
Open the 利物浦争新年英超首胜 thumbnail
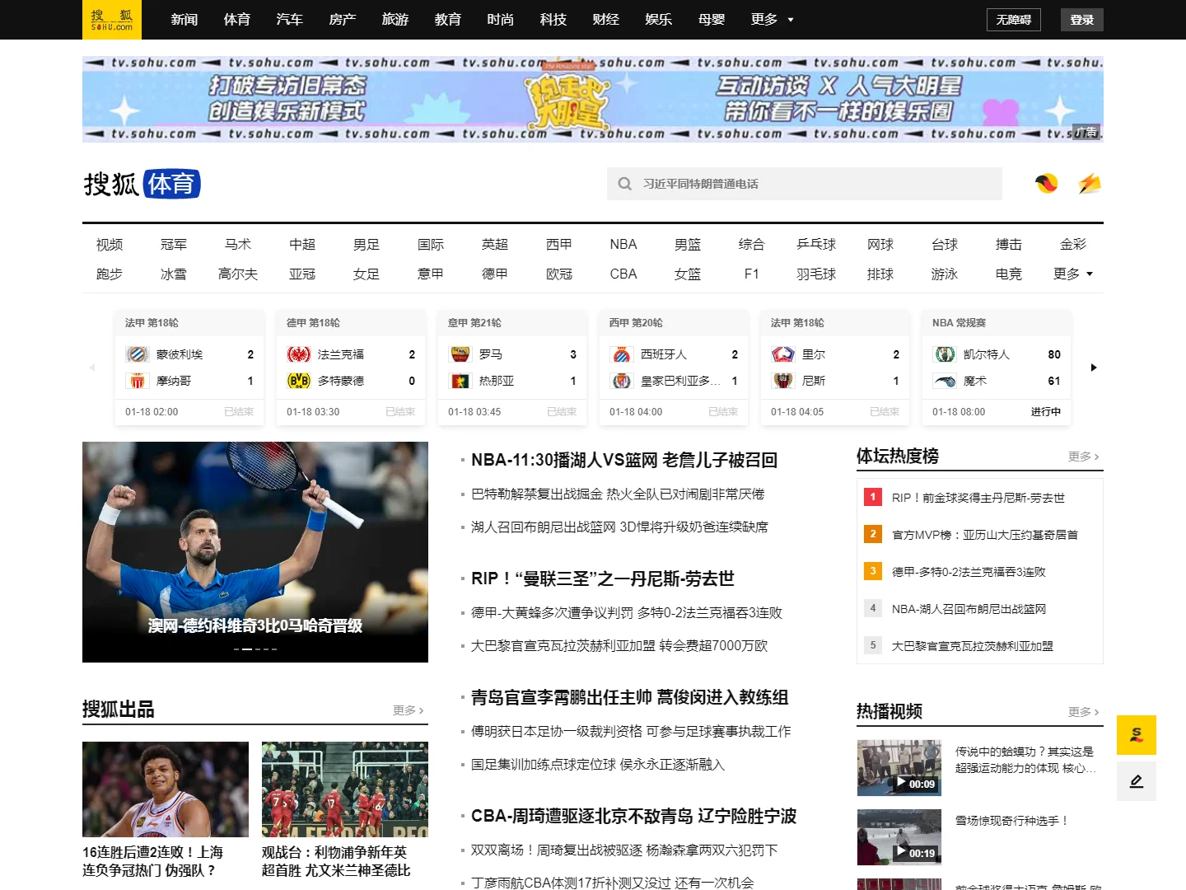click(x=345, y=789)
